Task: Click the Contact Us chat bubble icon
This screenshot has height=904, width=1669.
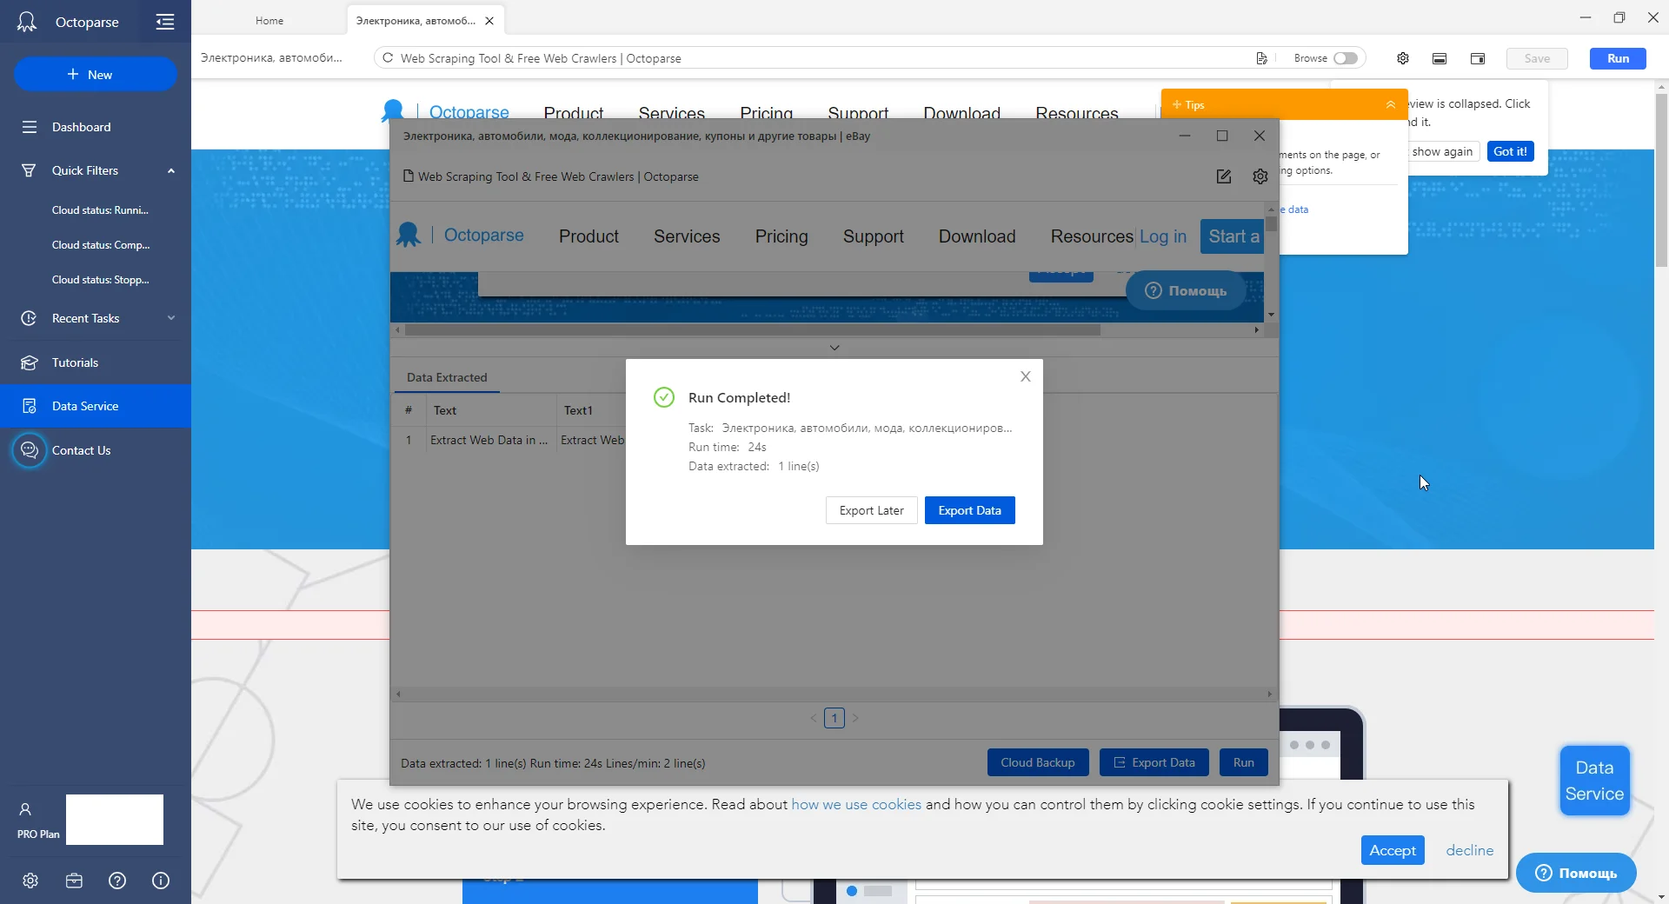Action: (30, 450)
